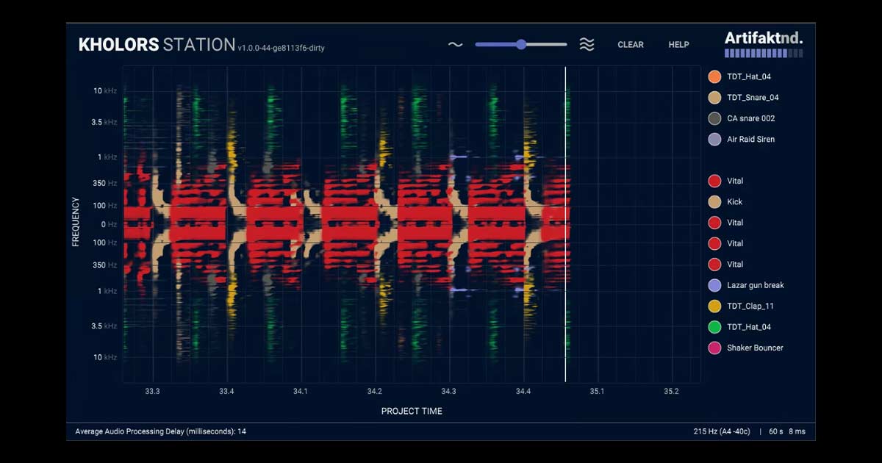The width and height of the screenshot is (882, 463).
Task: Click the FREQUENCY axis title
Action: coord(76,221)
